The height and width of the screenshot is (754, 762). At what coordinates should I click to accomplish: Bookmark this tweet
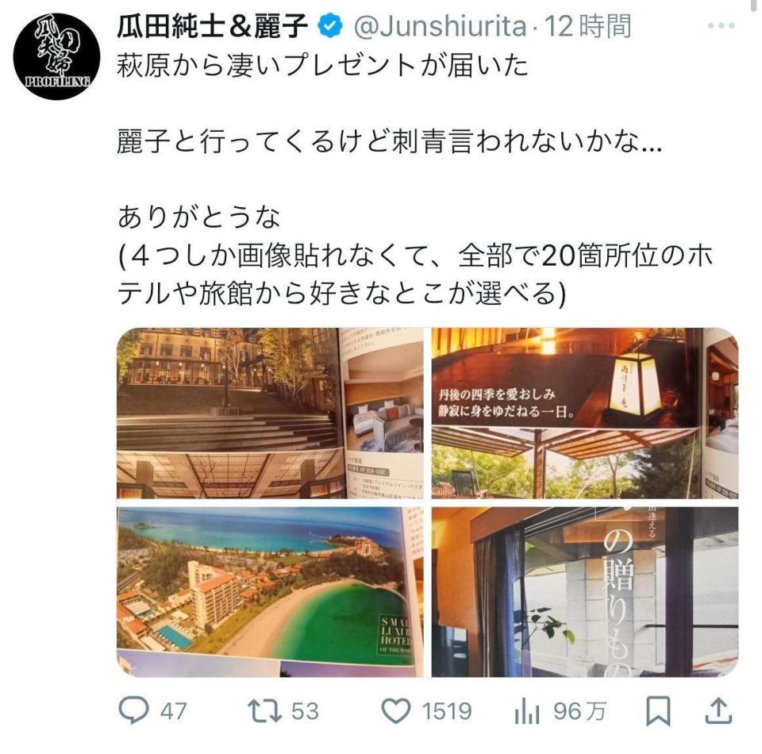(x=658, y=711)
